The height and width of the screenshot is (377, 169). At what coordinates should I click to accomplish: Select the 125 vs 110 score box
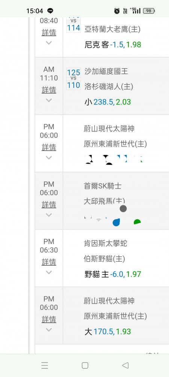point(74,79)
